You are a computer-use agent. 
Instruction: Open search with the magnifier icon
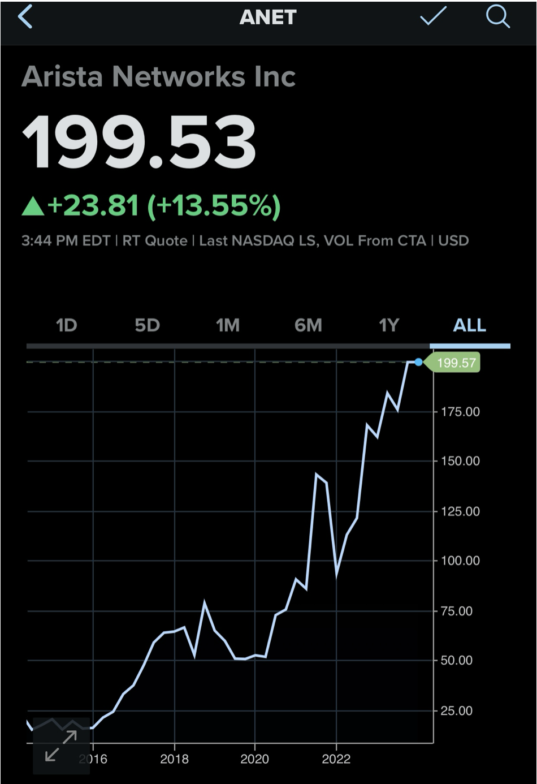coord(497,17)
